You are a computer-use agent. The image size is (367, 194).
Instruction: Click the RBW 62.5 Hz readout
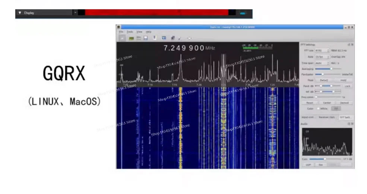point(339,51)
